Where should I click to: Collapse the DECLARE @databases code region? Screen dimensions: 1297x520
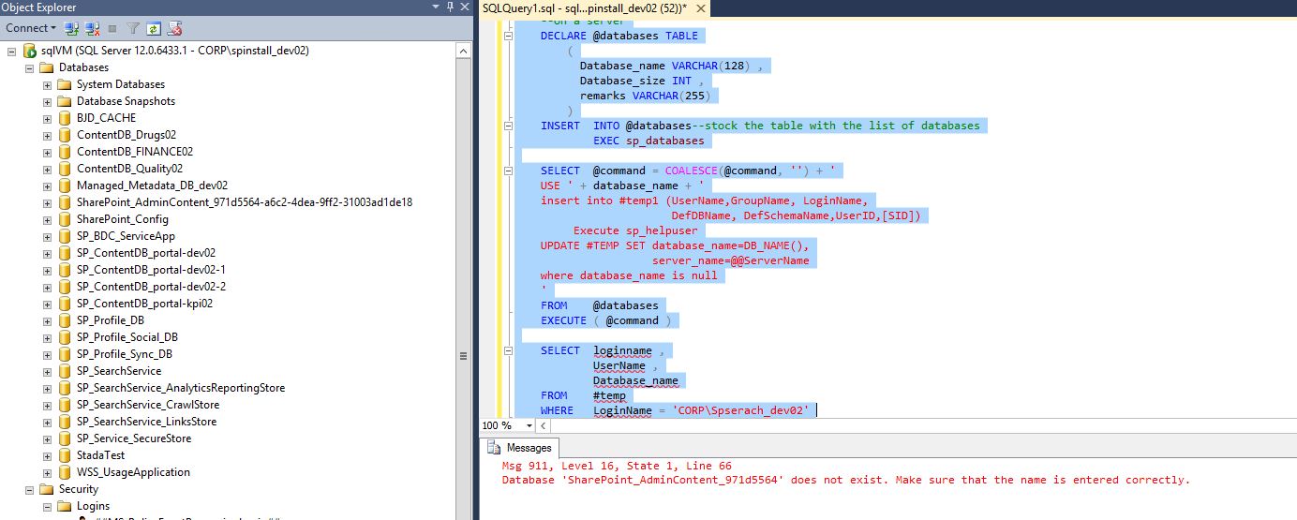point(509,36)
